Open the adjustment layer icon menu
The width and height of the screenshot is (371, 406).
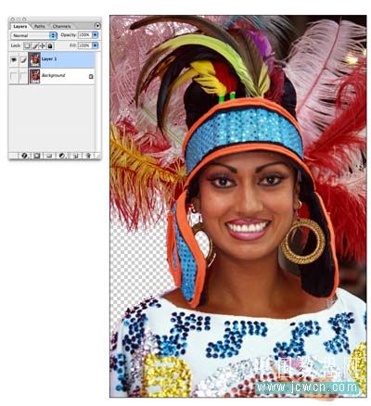coord(62,156)
